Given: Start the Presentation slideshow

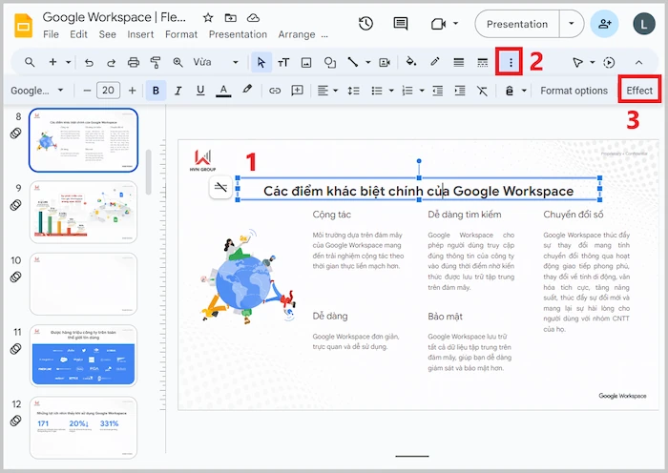Looking at the screenshot, I should (517, 24).
